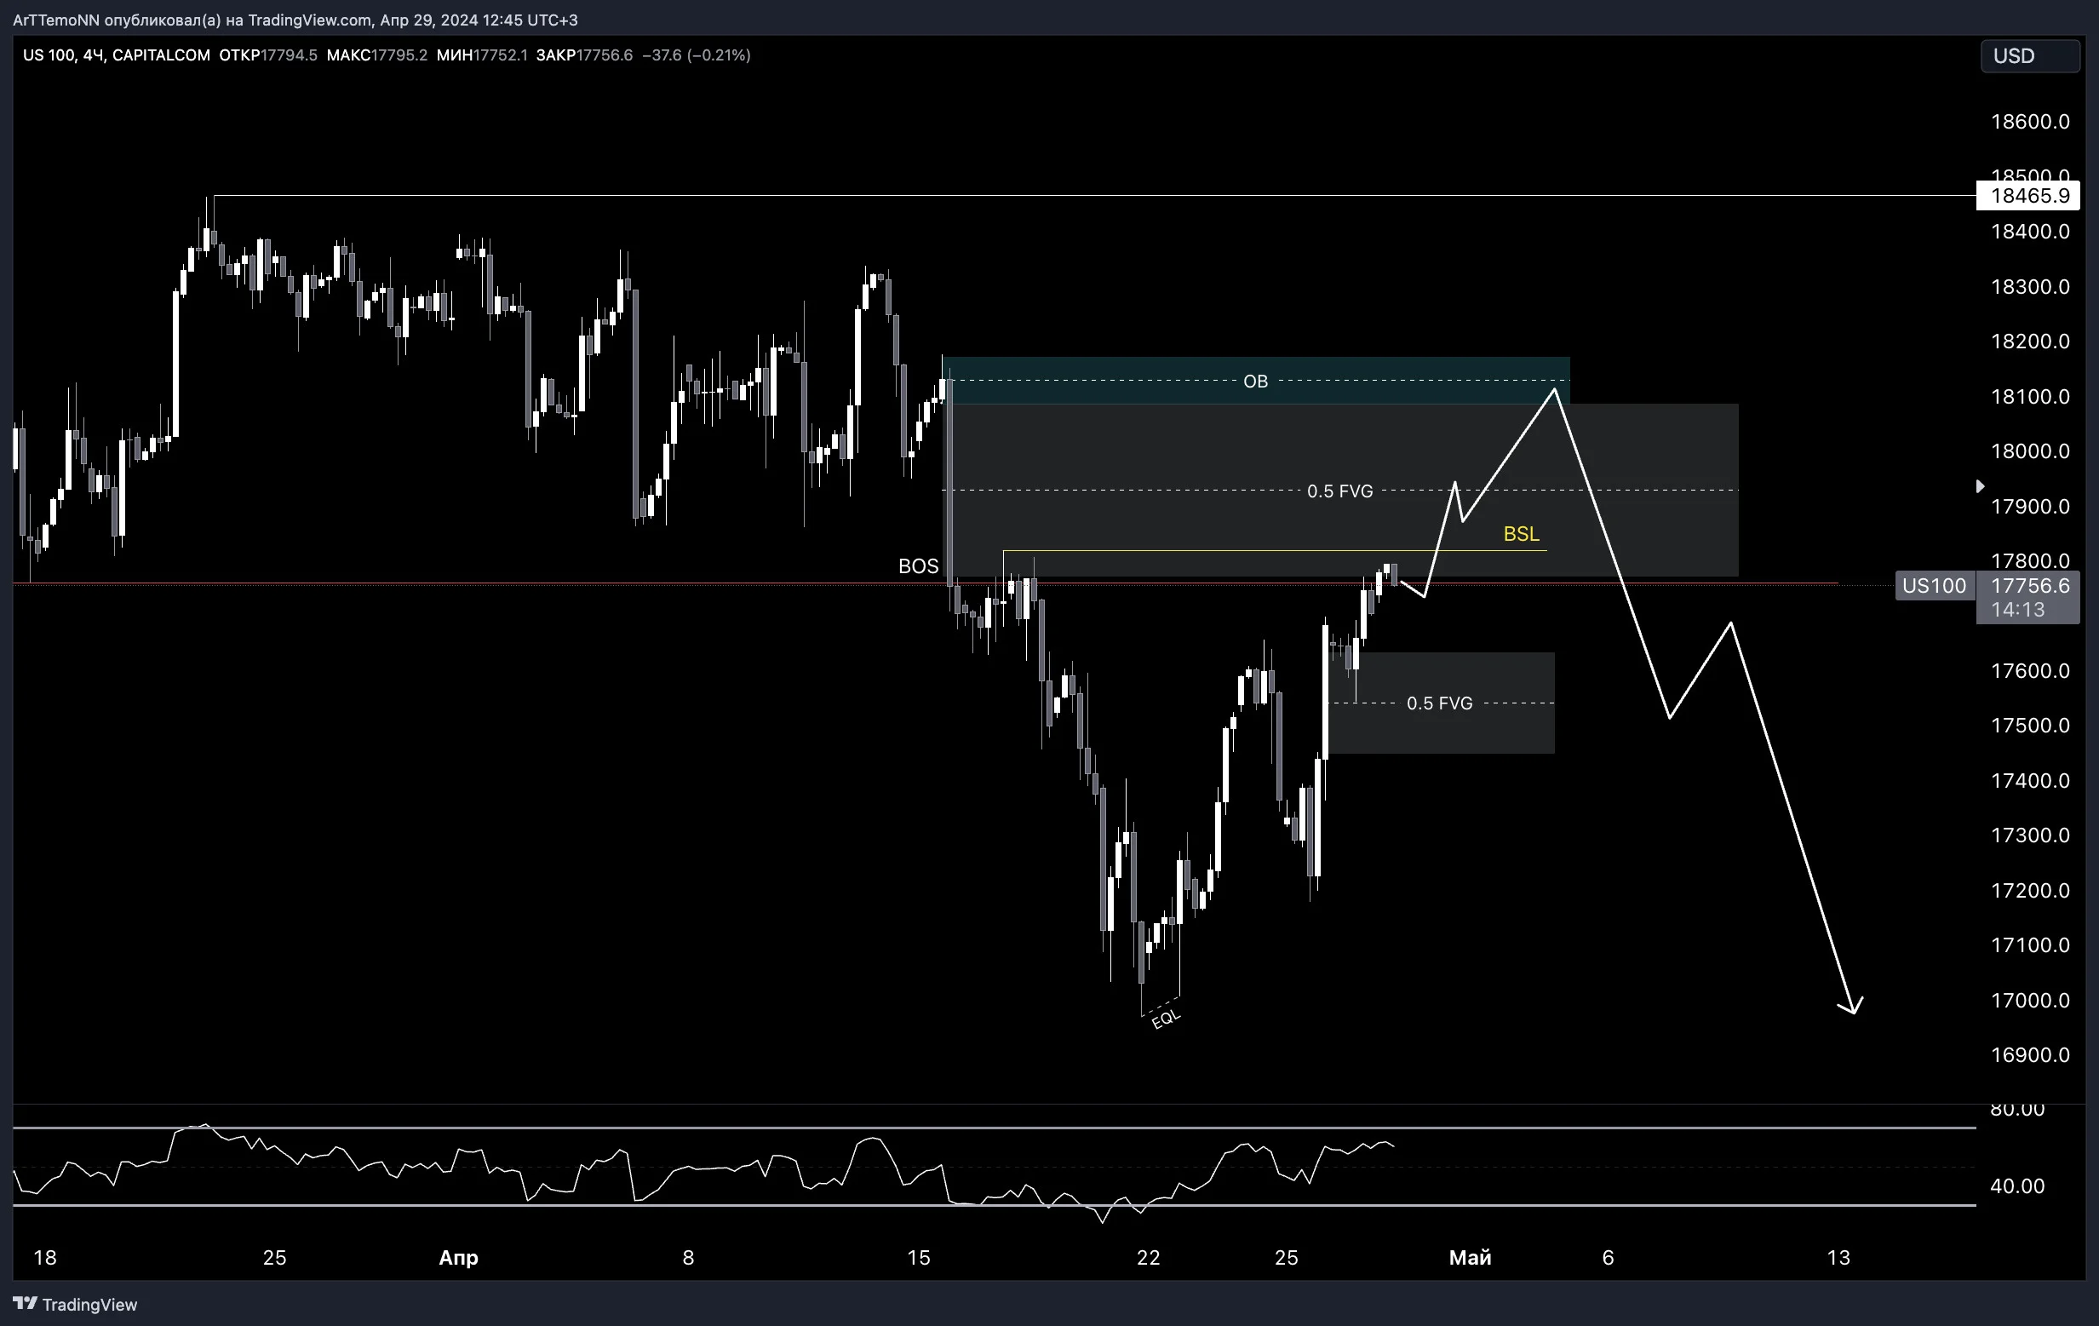Click the 18600.0 price axis label
This screenshot has height=1326, width=2099.
(2030, 121)
